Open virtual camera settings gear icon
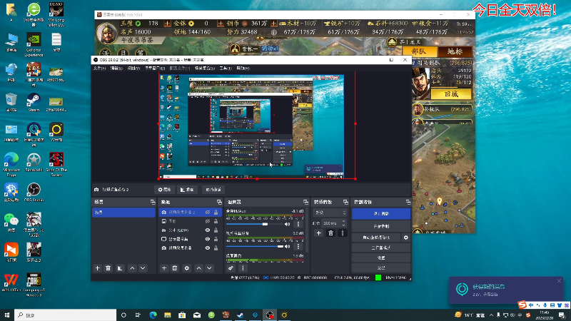 coord(405,238)
